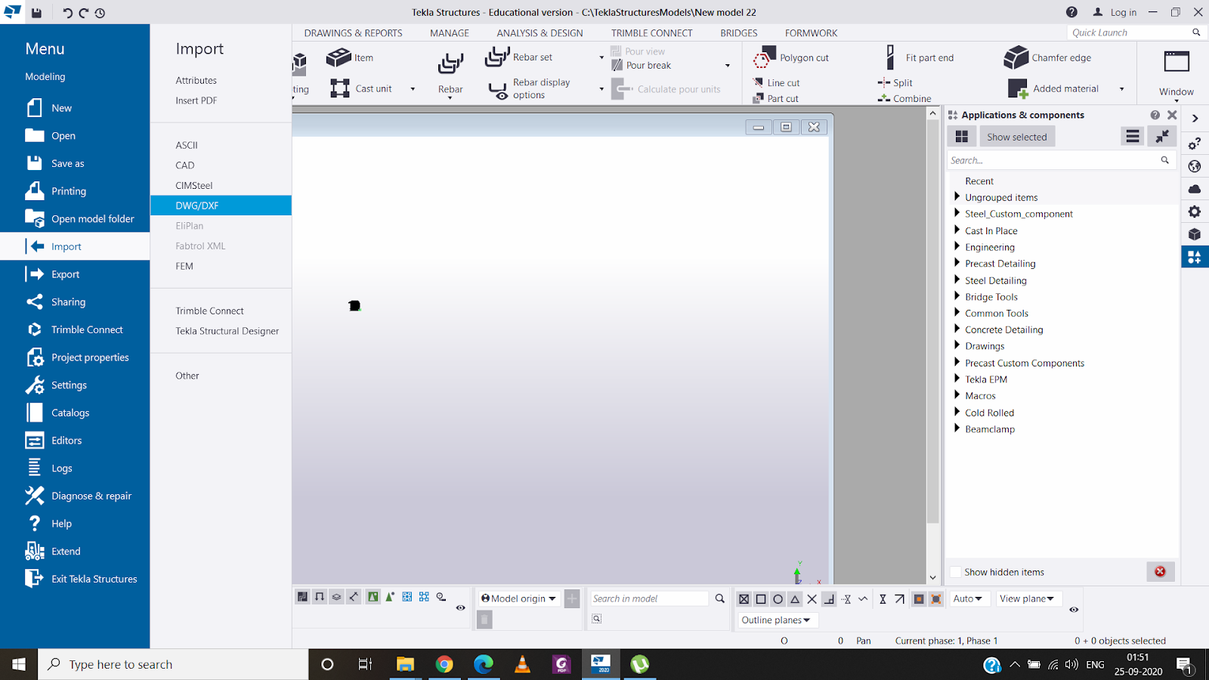1209x680 pixels.
Task: Open the catalog list menu hamburger icon
Action: point(1132,137)
